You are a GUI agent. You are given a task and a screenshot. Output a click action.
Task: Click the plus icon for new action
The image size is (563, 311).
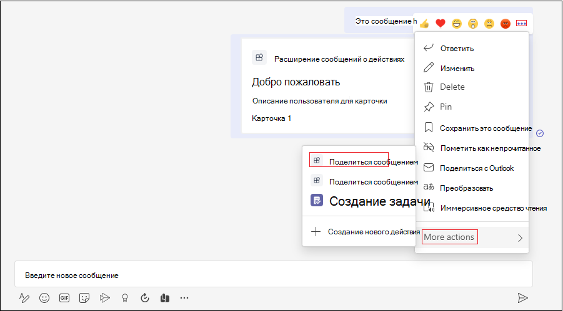tap(316, 232)
